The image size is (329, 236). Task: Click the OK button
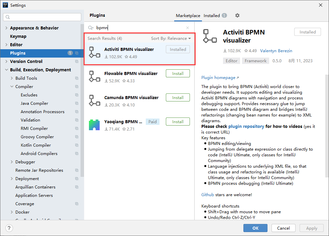(x=255, y=228)
